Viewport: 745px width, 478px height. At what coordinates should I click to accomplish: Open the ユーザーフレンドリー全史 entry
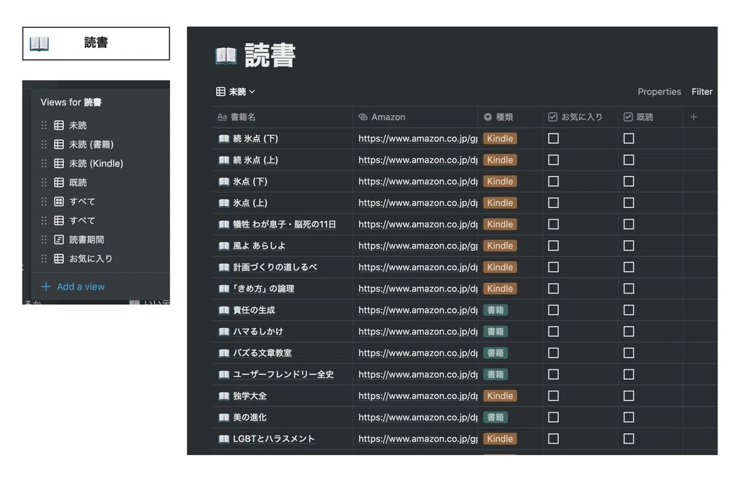point(283,374)
